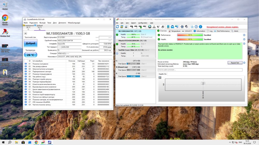Image resolution: width=259 pixels, height=145 pixels.
Task: Click the help icon beside Repeat Test button
Action: click(x=244, y=63)
